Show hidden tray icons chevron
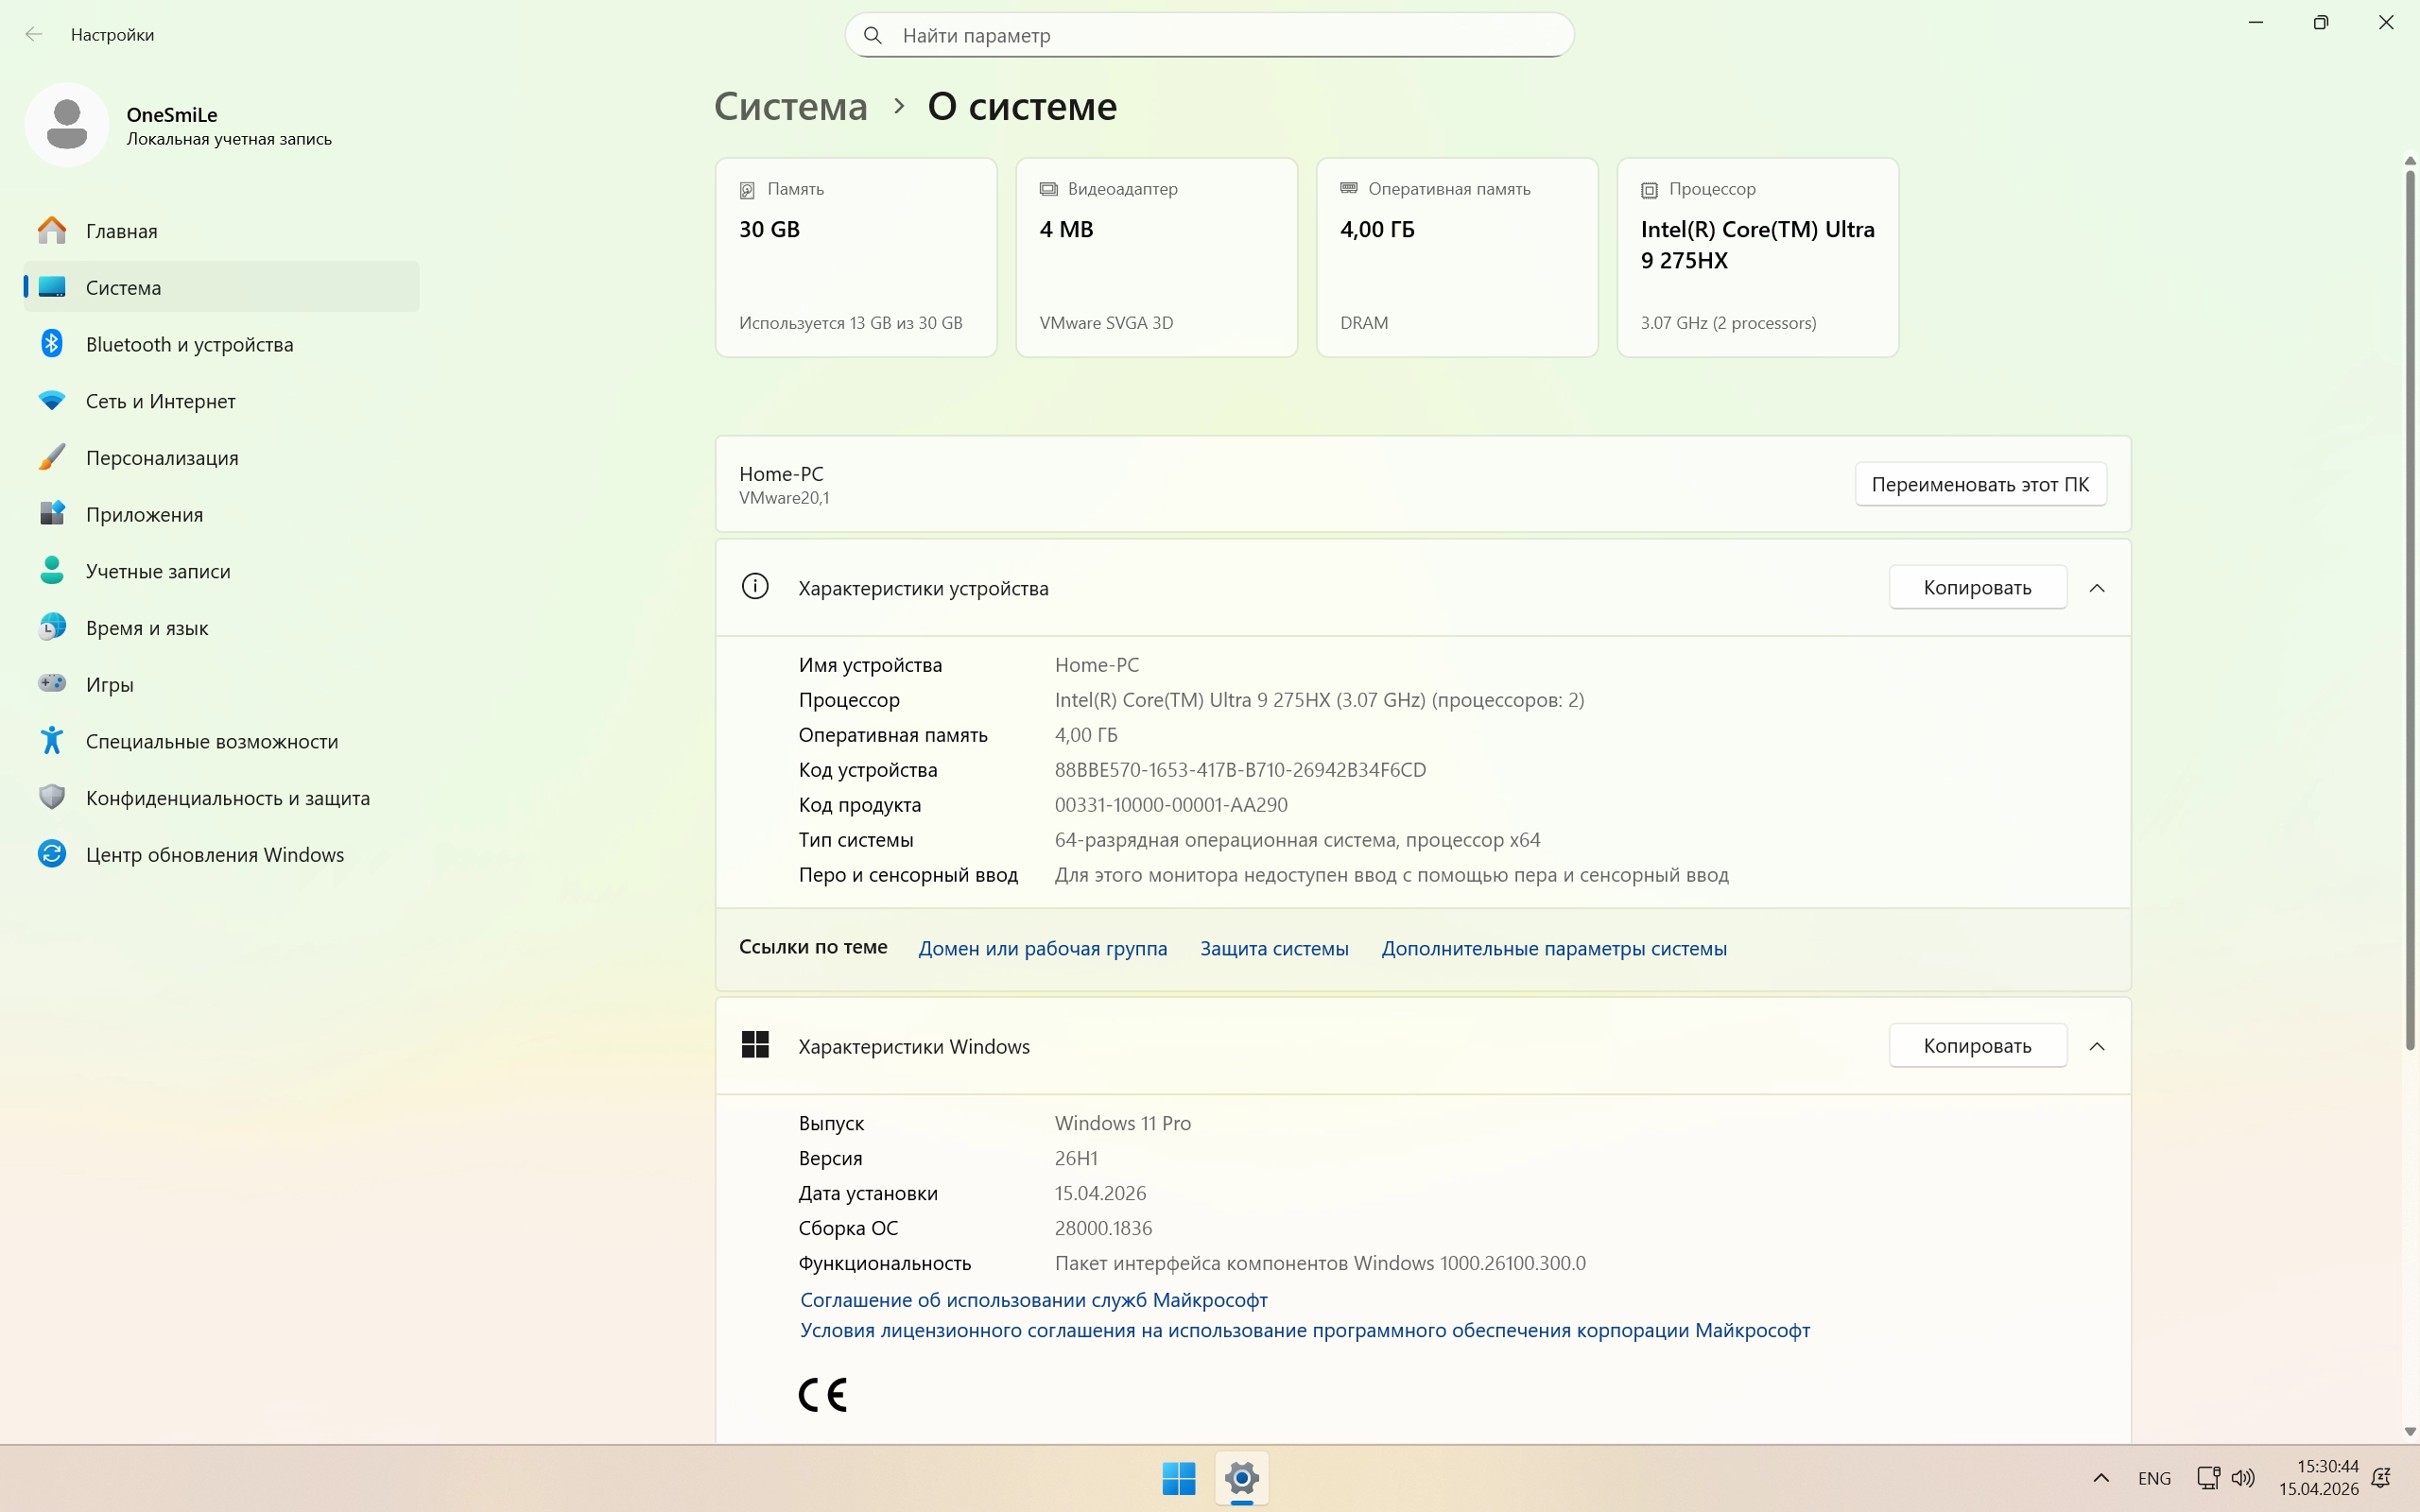This screenshot has height=1512, width=2420. 2101,1478
